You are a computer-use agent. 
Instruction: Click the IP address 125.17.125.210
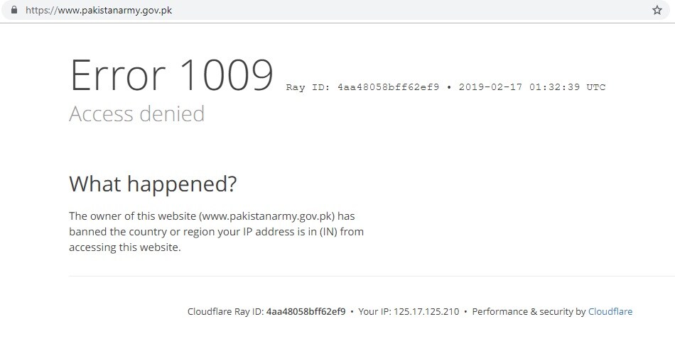pyautogui.click(x=426, y=311)
